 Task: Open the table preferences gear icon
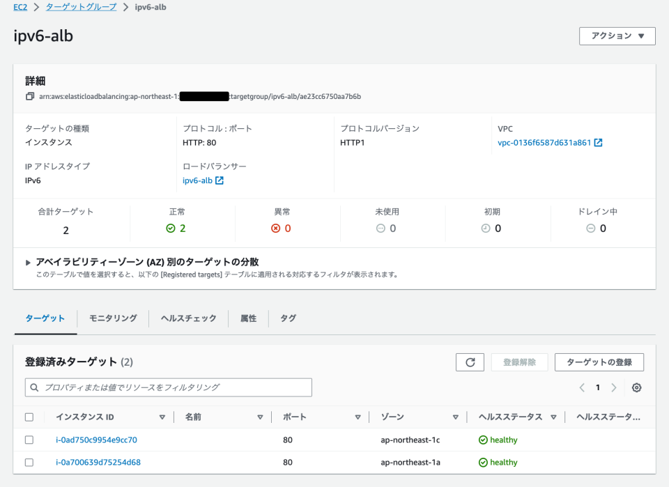636,387
